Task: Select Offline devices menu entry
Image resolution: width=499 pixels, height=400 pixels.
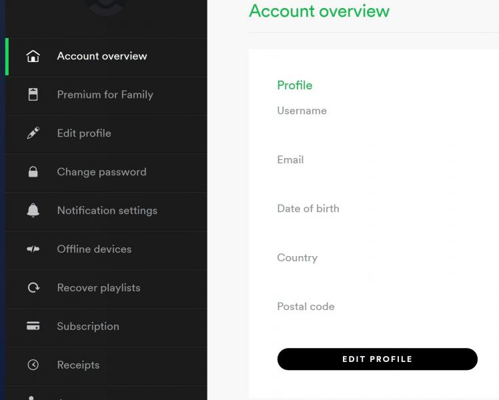Action: (x=106, y=249)
